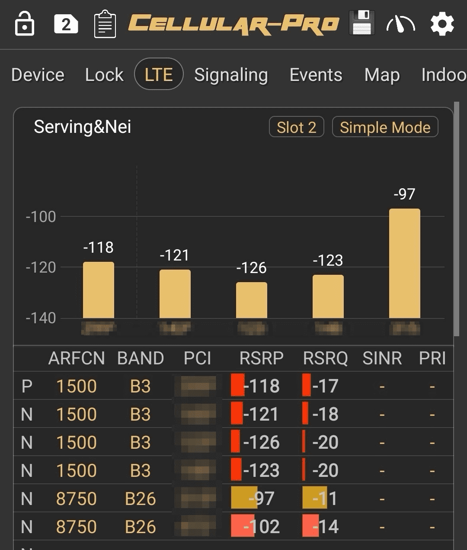Tap the PCI column header
The width and height of the screenshot is (467, 550).
click(197, 358)
